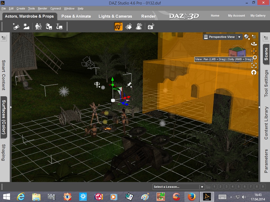Screen dimensions: 270x202
Task: Open File Explorer from taskbar
Action: pyautogui.click(x=36, y=197)
